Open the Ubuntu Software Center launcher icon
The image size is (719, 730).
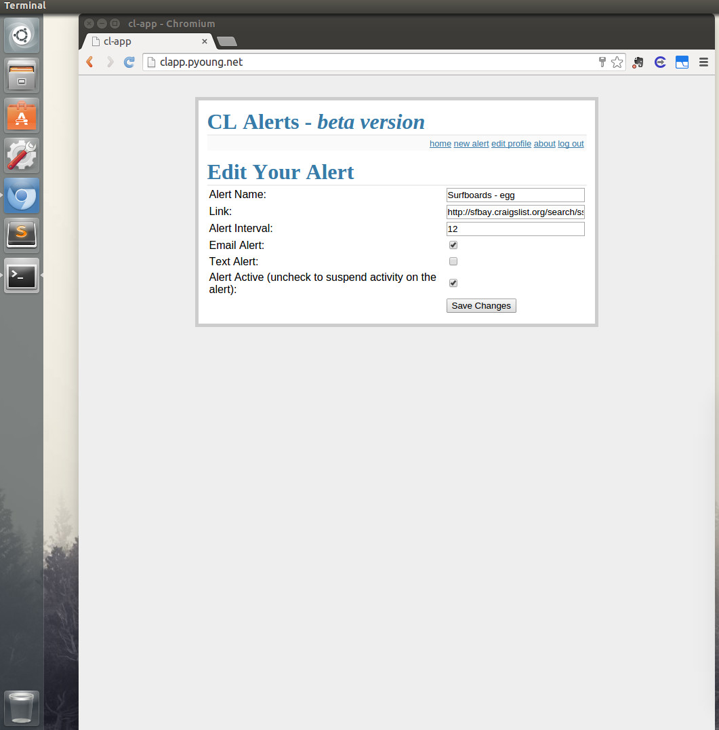coord(22,115)
